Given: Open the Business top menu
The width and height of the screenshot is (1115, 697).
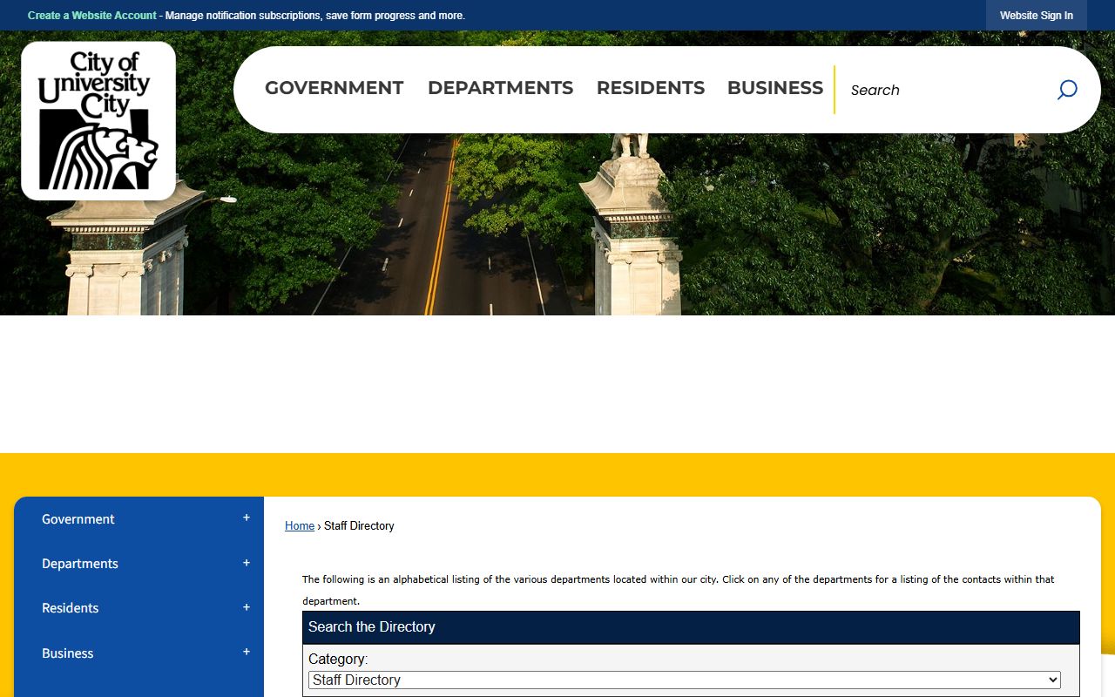Looking at the screenshot, I should (775, 88).
